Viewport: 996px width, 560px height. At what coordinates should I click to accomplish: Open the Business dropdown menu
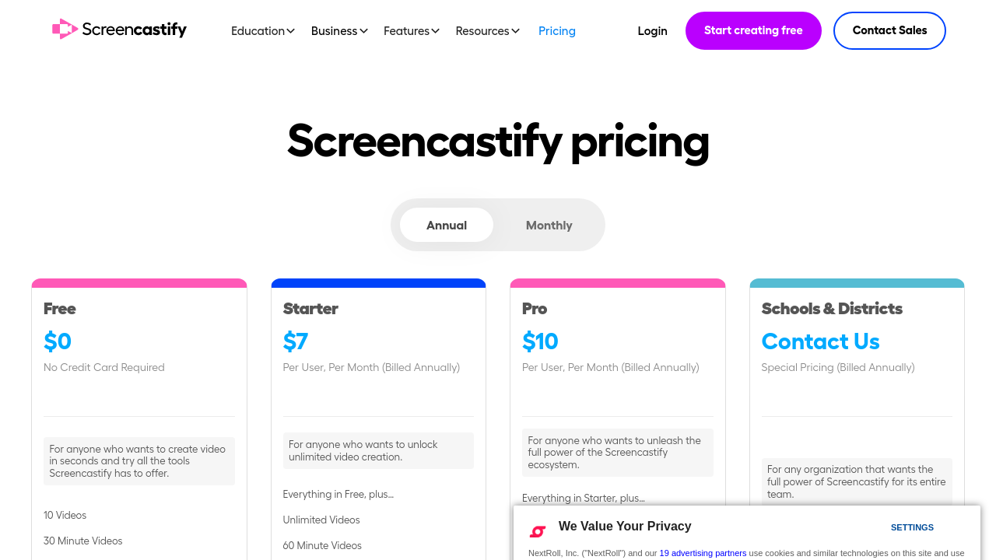(x=339, y=31)
